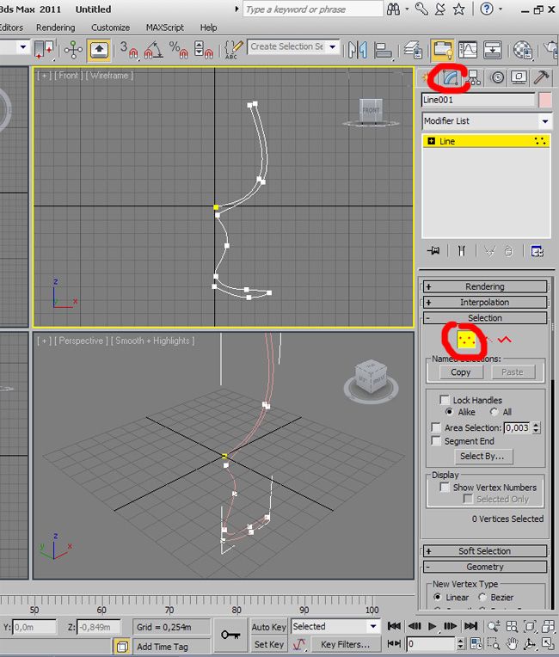This screenshot has height=657, width=559.
Task: Expand the Rendering rollout
Action: coord(485,286)
